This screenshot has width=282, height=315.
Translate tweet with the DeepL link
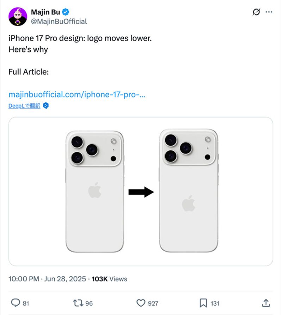(x=24, y=106)
